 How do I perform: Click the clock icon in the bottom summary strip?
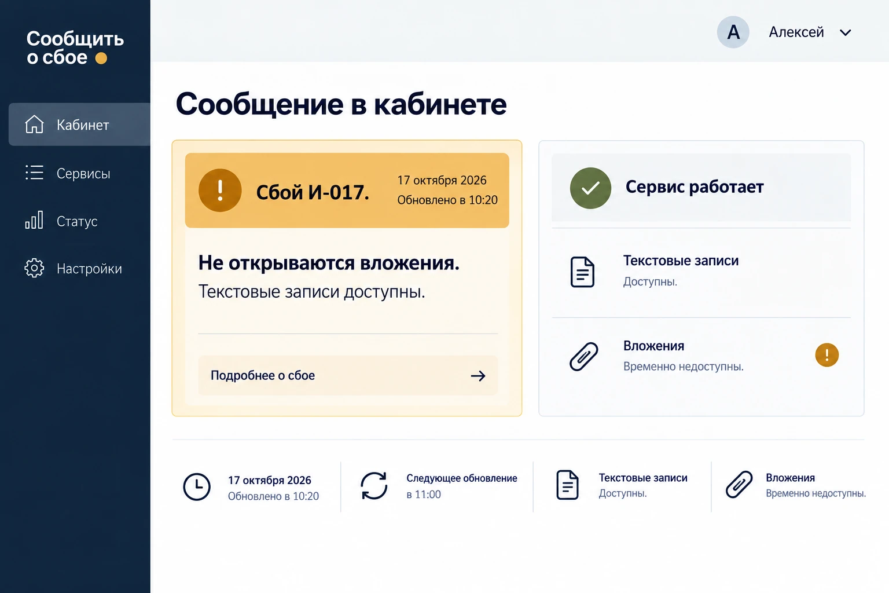pyautogui.click(x=197, y=486)
